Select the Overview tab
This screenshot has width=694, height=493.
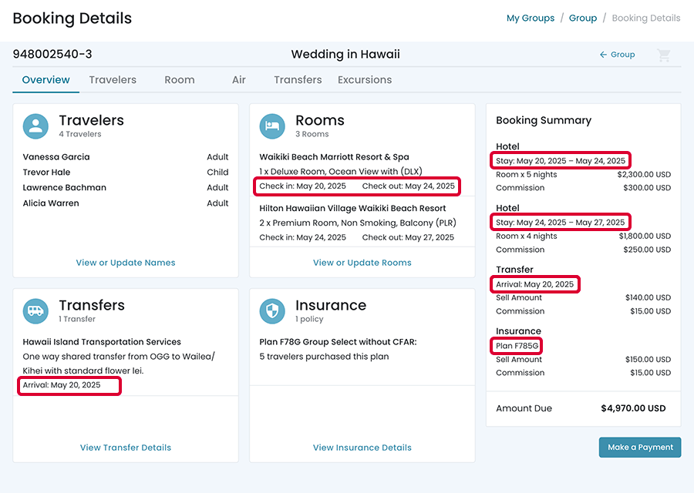(45, 79)
